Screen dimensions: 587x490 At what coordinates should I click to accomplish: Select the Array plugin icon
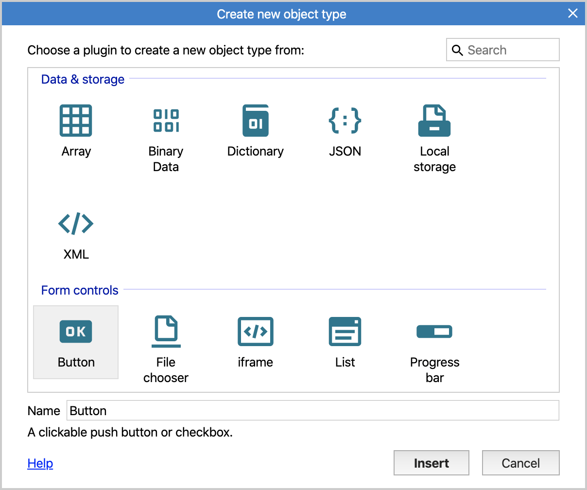click(76, 121)
